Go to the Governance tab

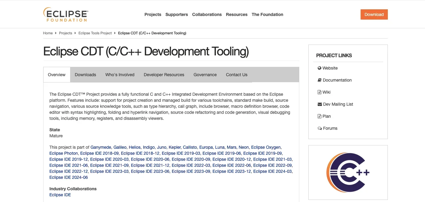click(205, 75)
